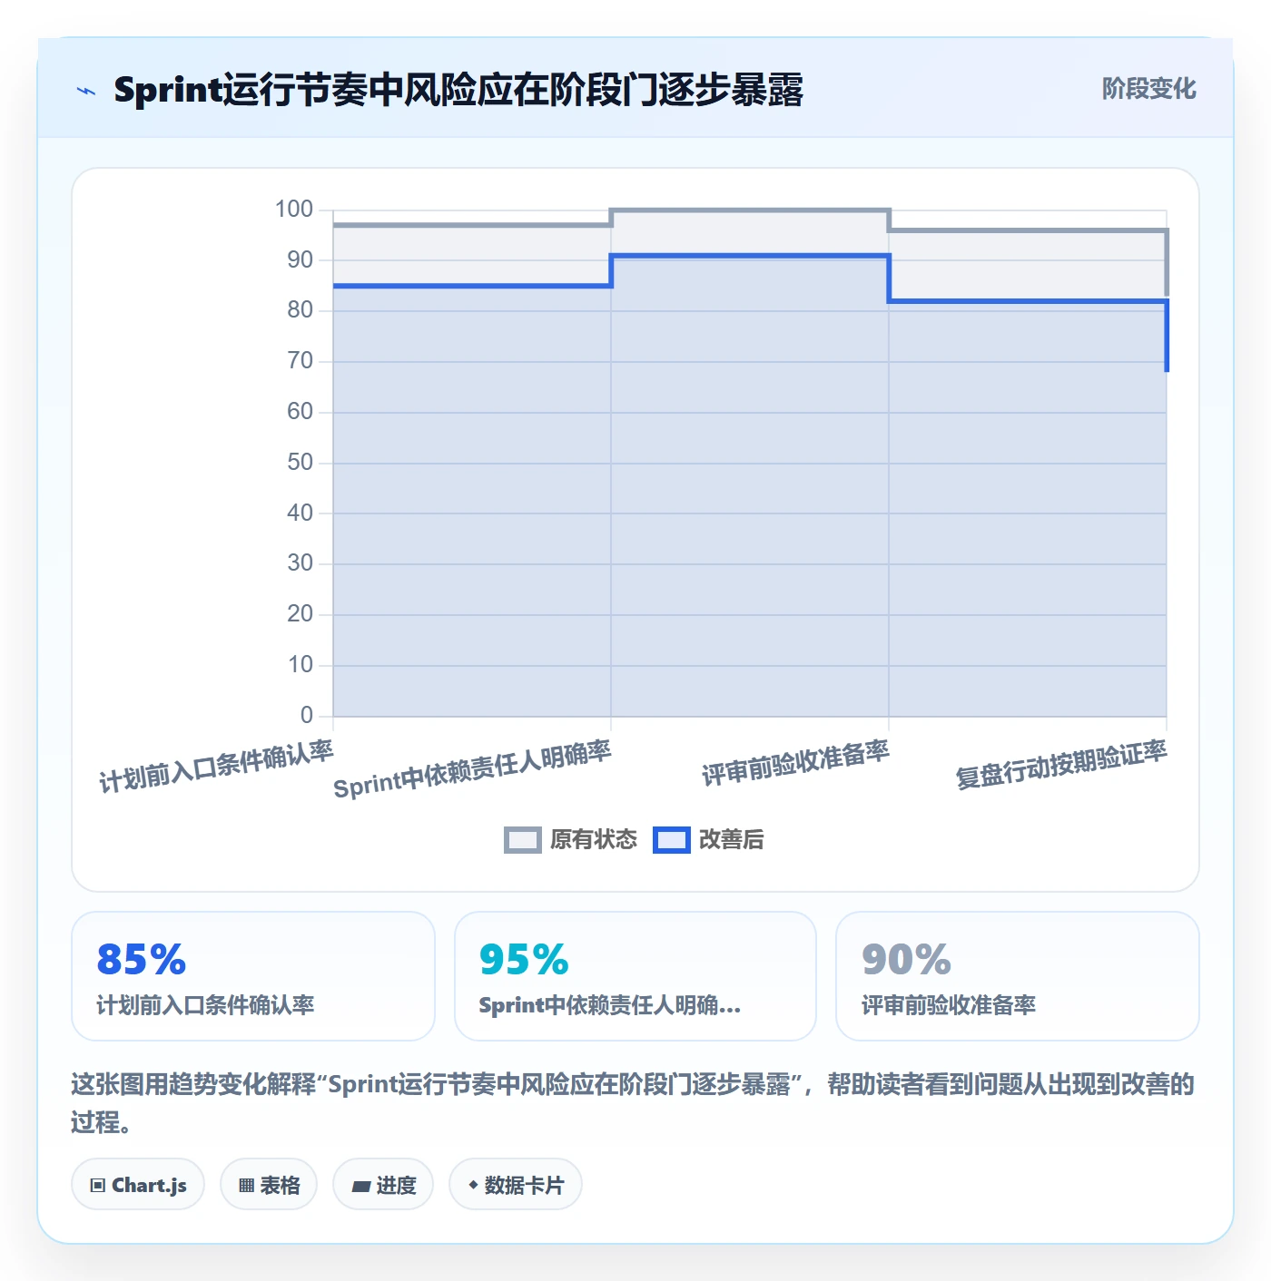Click the 评审前验收准备率 caption under 90%

pos(949,1005)
